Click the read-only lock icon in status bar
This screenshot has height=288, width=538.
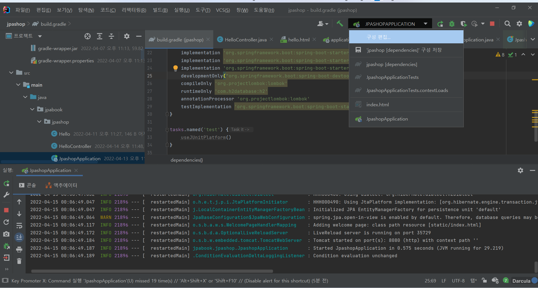(x=484, y=280)
